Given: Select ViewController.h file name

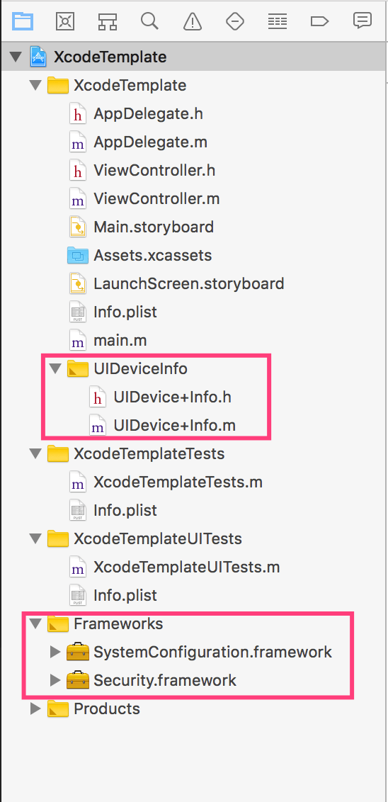Looking at the screenshot, I should pos(154,170).
